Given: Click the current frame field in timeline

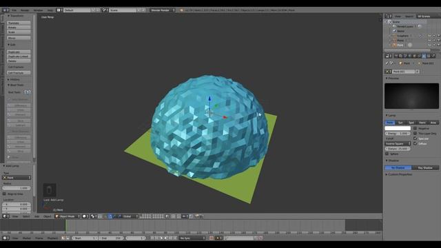Looking at the screenshot, I should [x=136, y=238].
